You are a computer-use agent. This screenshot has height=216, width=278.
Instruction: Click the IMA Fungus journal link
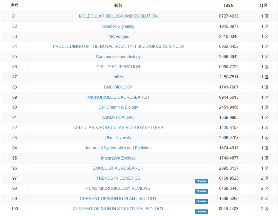118,36
